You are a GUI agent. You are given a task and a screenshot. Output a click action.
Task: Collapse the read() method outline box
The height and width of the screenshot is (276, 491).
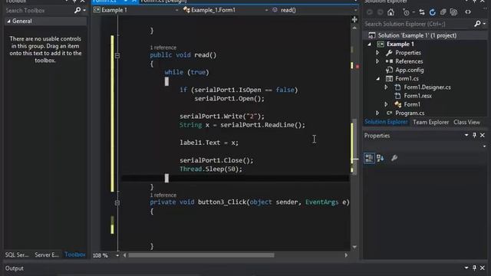point(117,55)
